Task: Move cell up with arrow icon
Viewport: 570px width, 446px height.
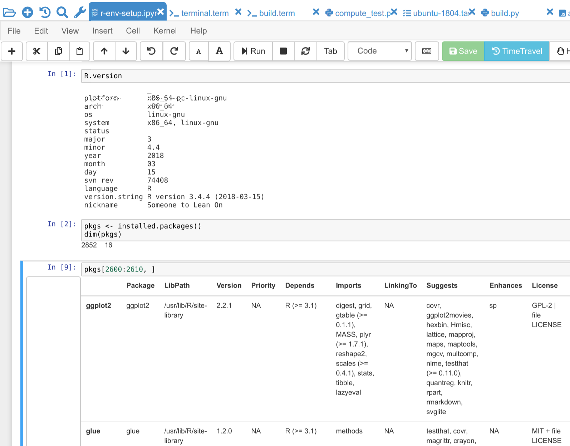Action: point(104,51)
